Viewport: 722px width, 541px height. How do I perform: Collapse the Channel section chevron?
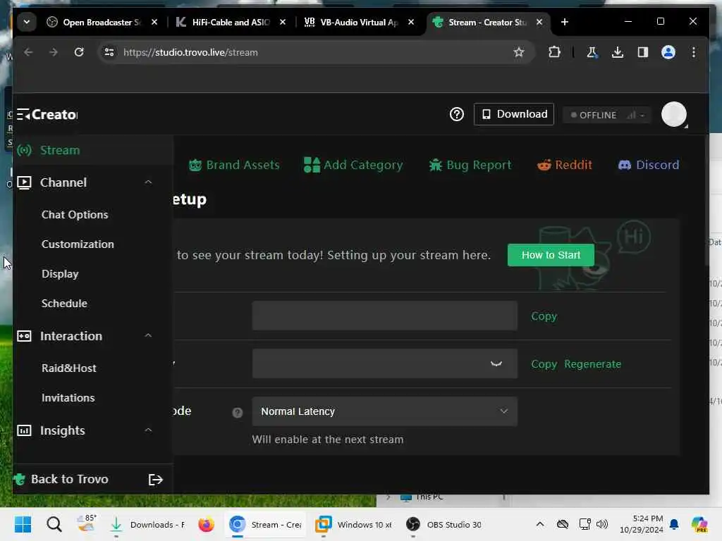pyautogui.click(x=148, y=182)
